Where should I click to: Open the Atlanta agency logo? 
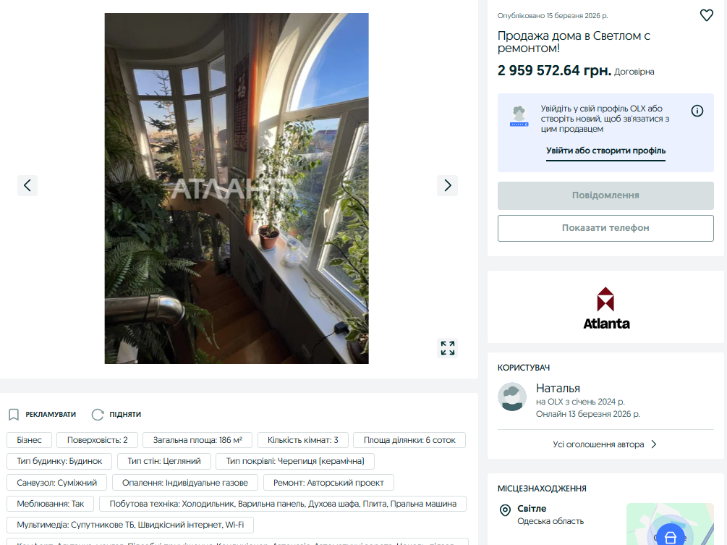coord(606,308)
